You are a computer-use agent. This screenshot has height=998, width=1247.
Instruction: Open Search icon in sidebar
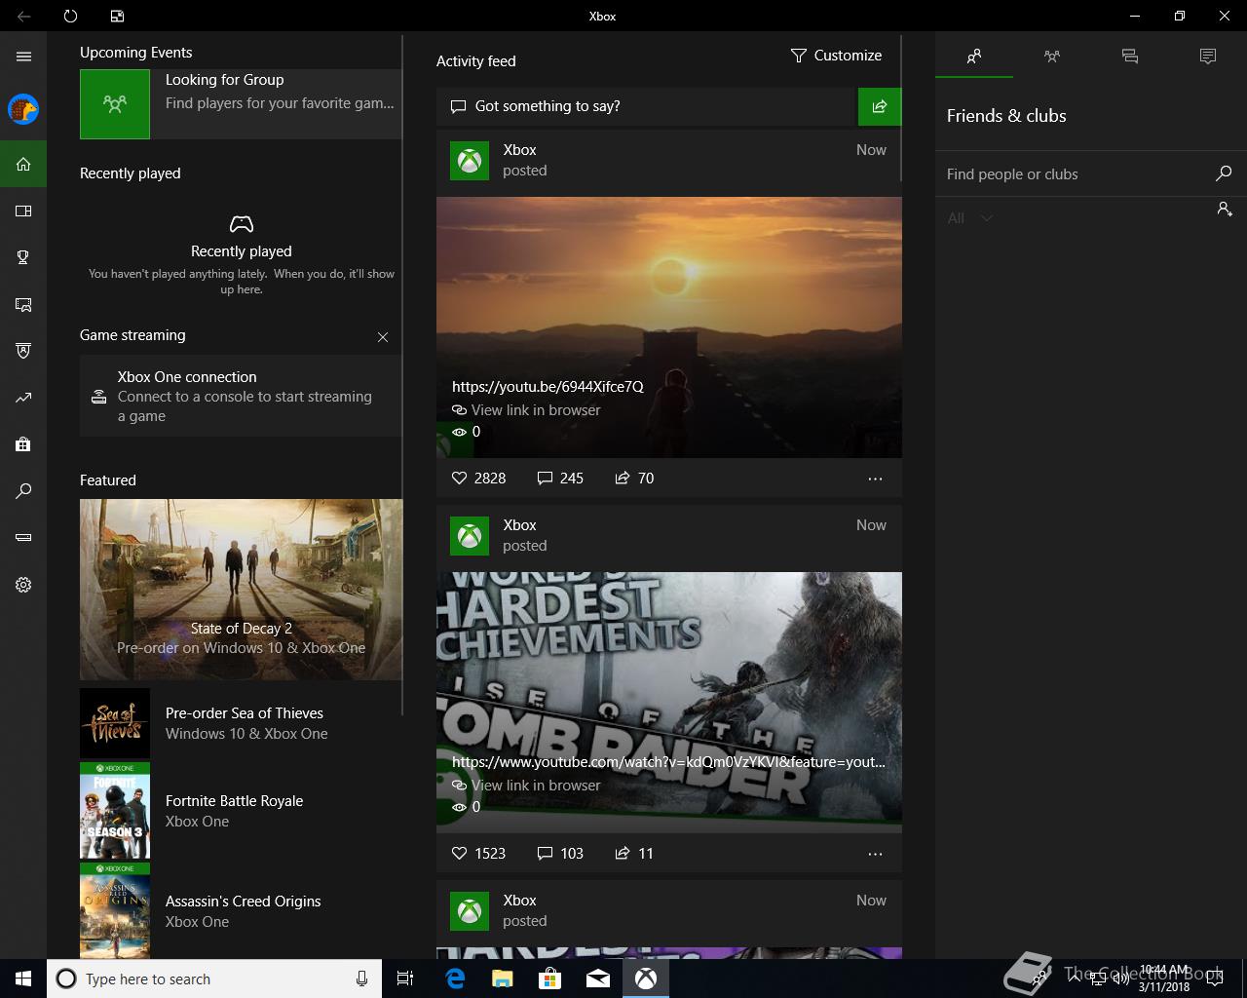click(23, 491)
